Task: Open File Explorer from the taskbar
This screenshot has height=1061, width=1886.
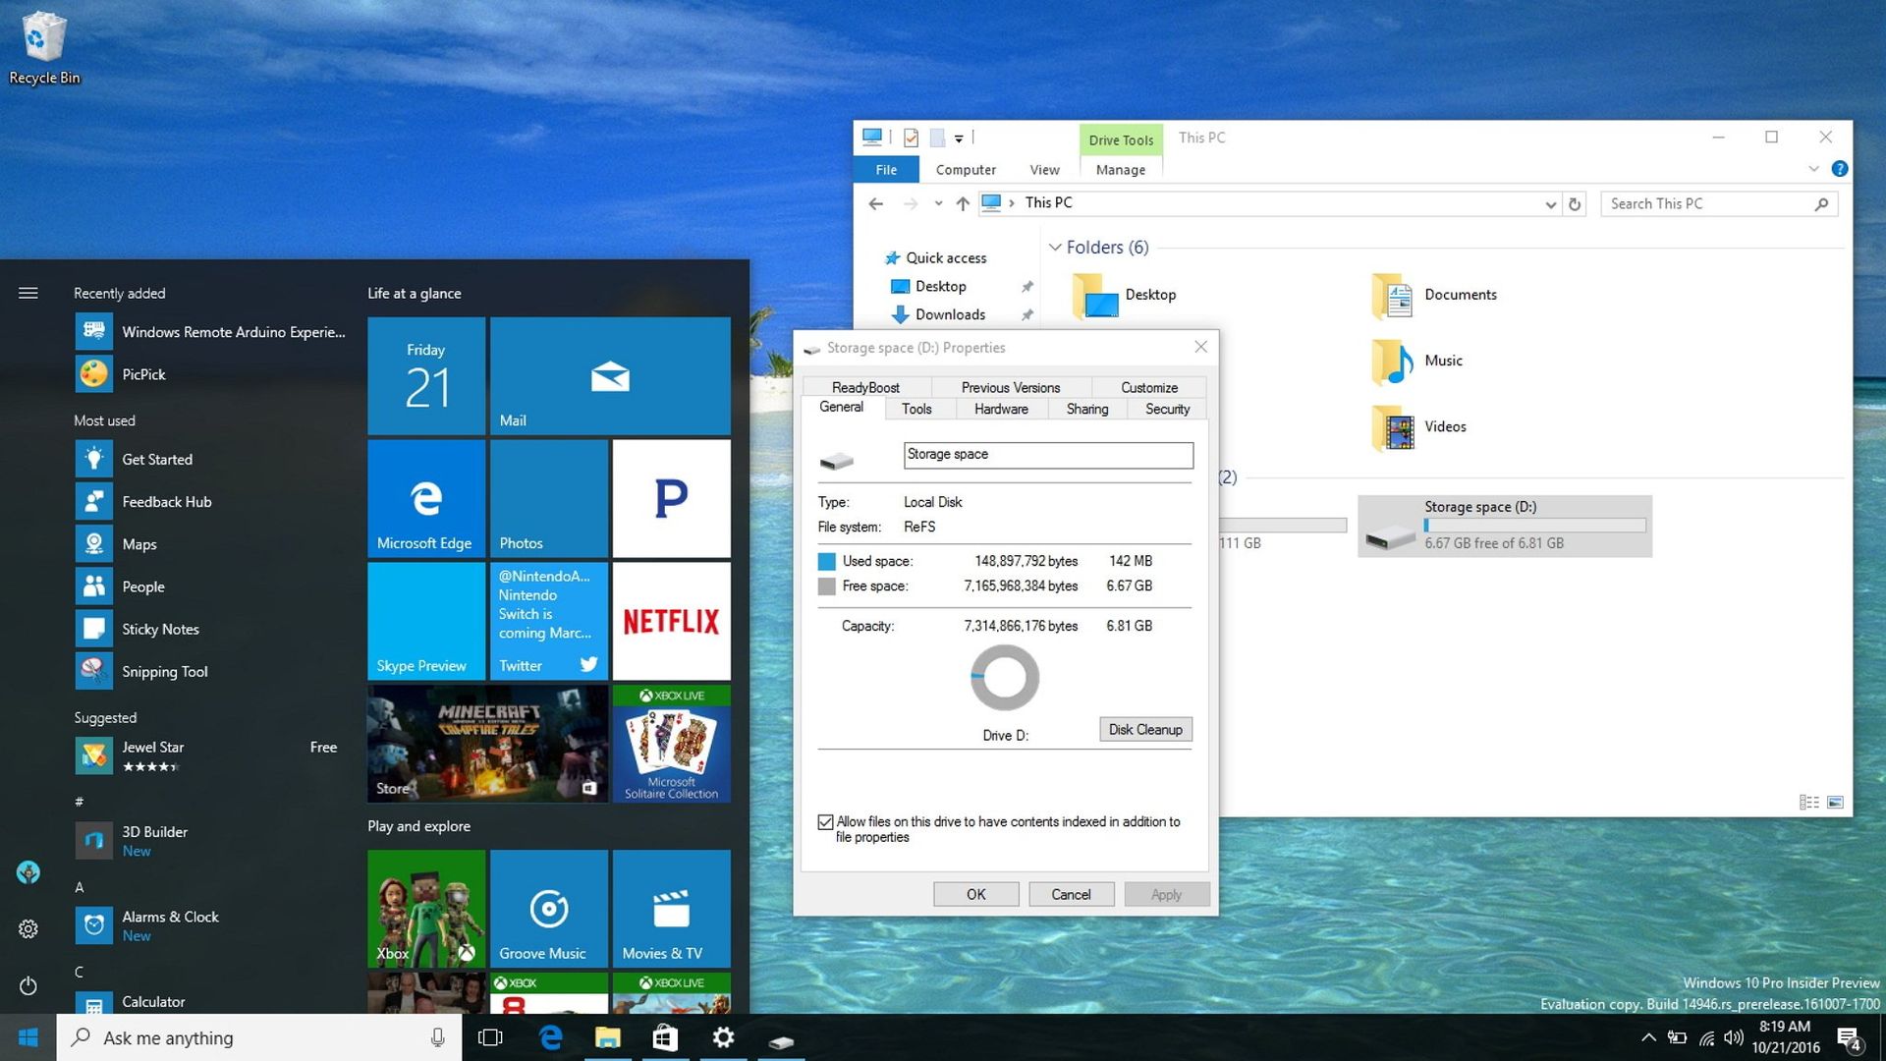Action: pyautogui.click(x=608, y=1037)
